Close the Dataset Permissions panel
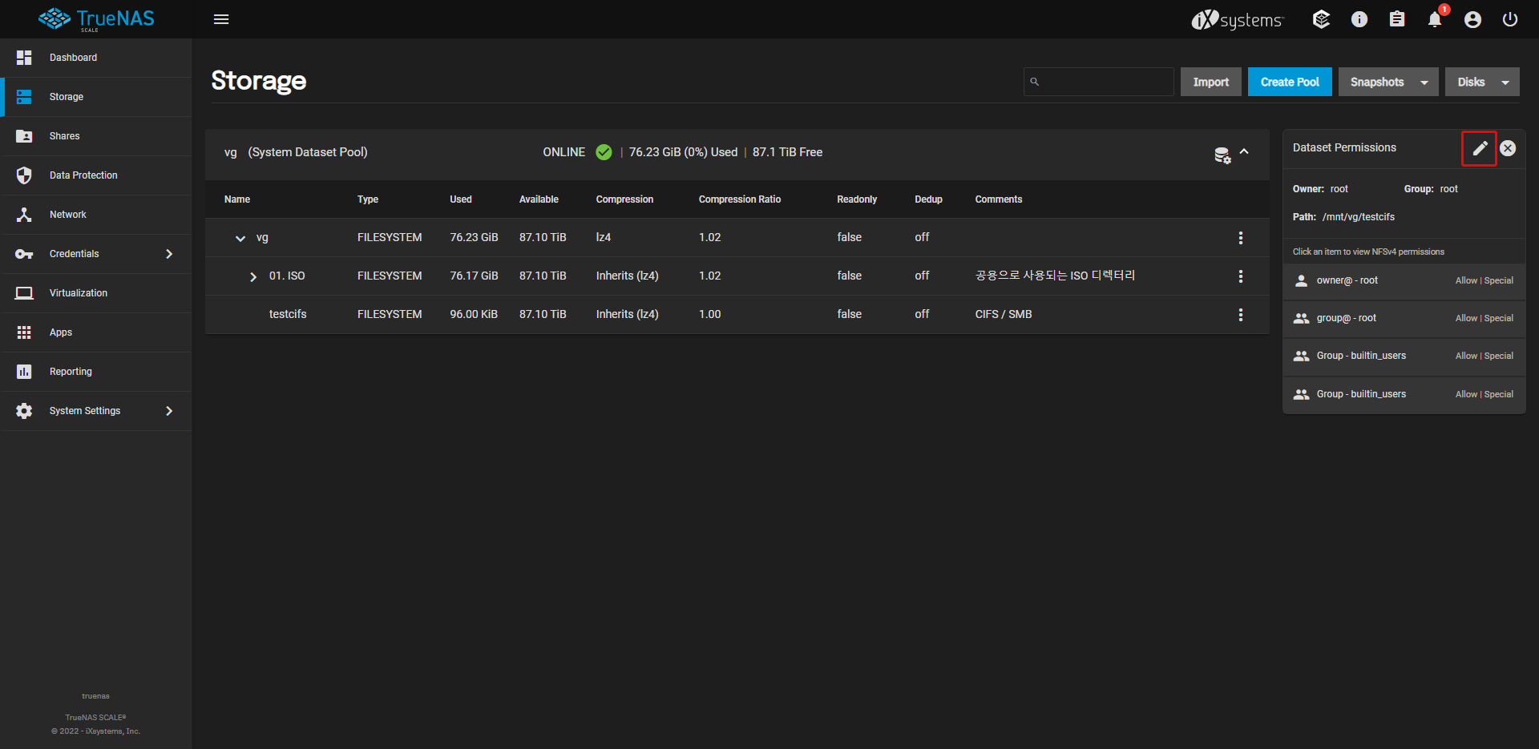Screen dimensions: 1539x749 (x=1508, y=148)
